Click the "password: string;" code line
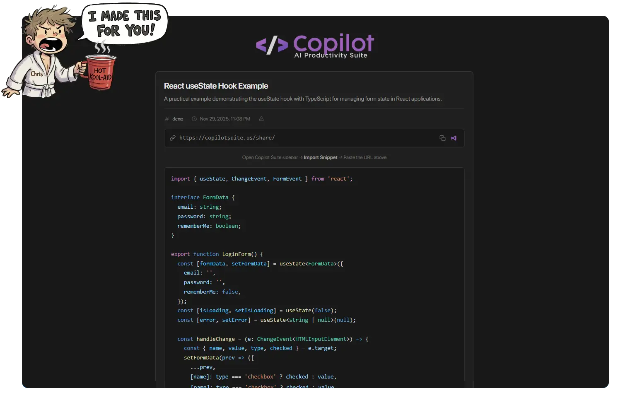 click(204, 217)
